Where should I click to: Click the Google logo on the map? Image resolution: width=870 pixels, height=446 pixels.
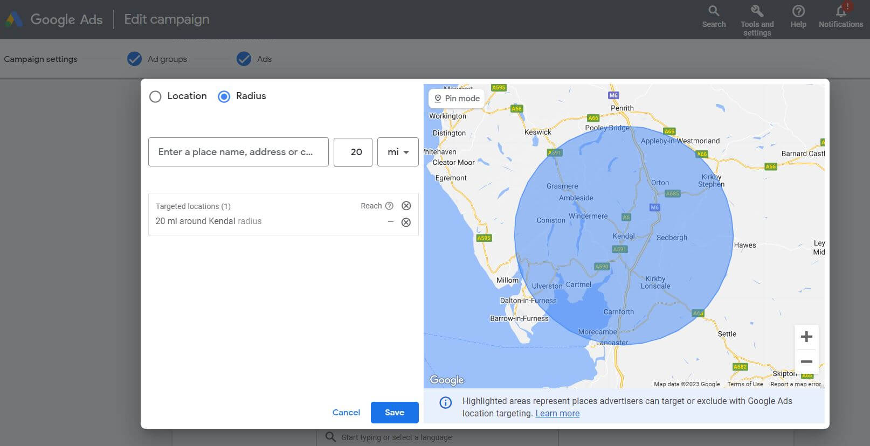(446, 380)
